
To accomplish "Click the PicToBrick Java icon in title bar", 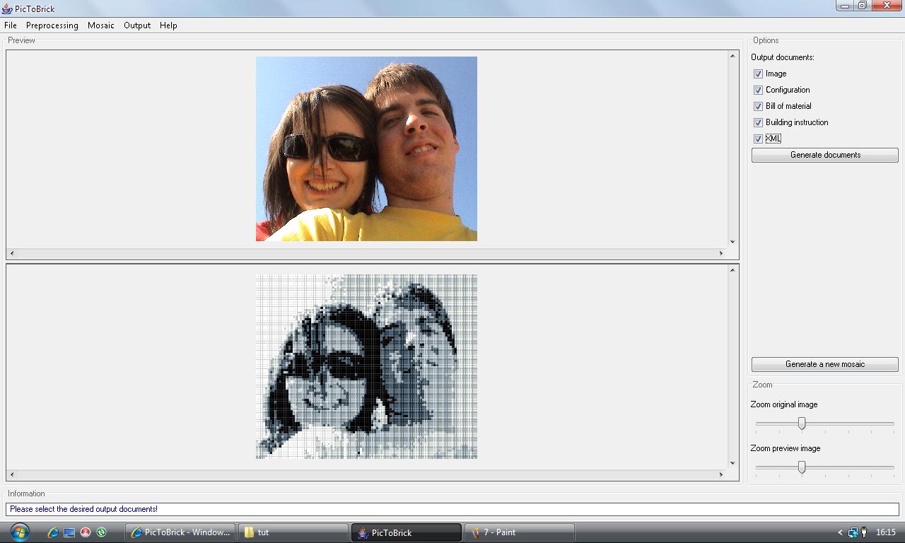I will click(7, 8).
